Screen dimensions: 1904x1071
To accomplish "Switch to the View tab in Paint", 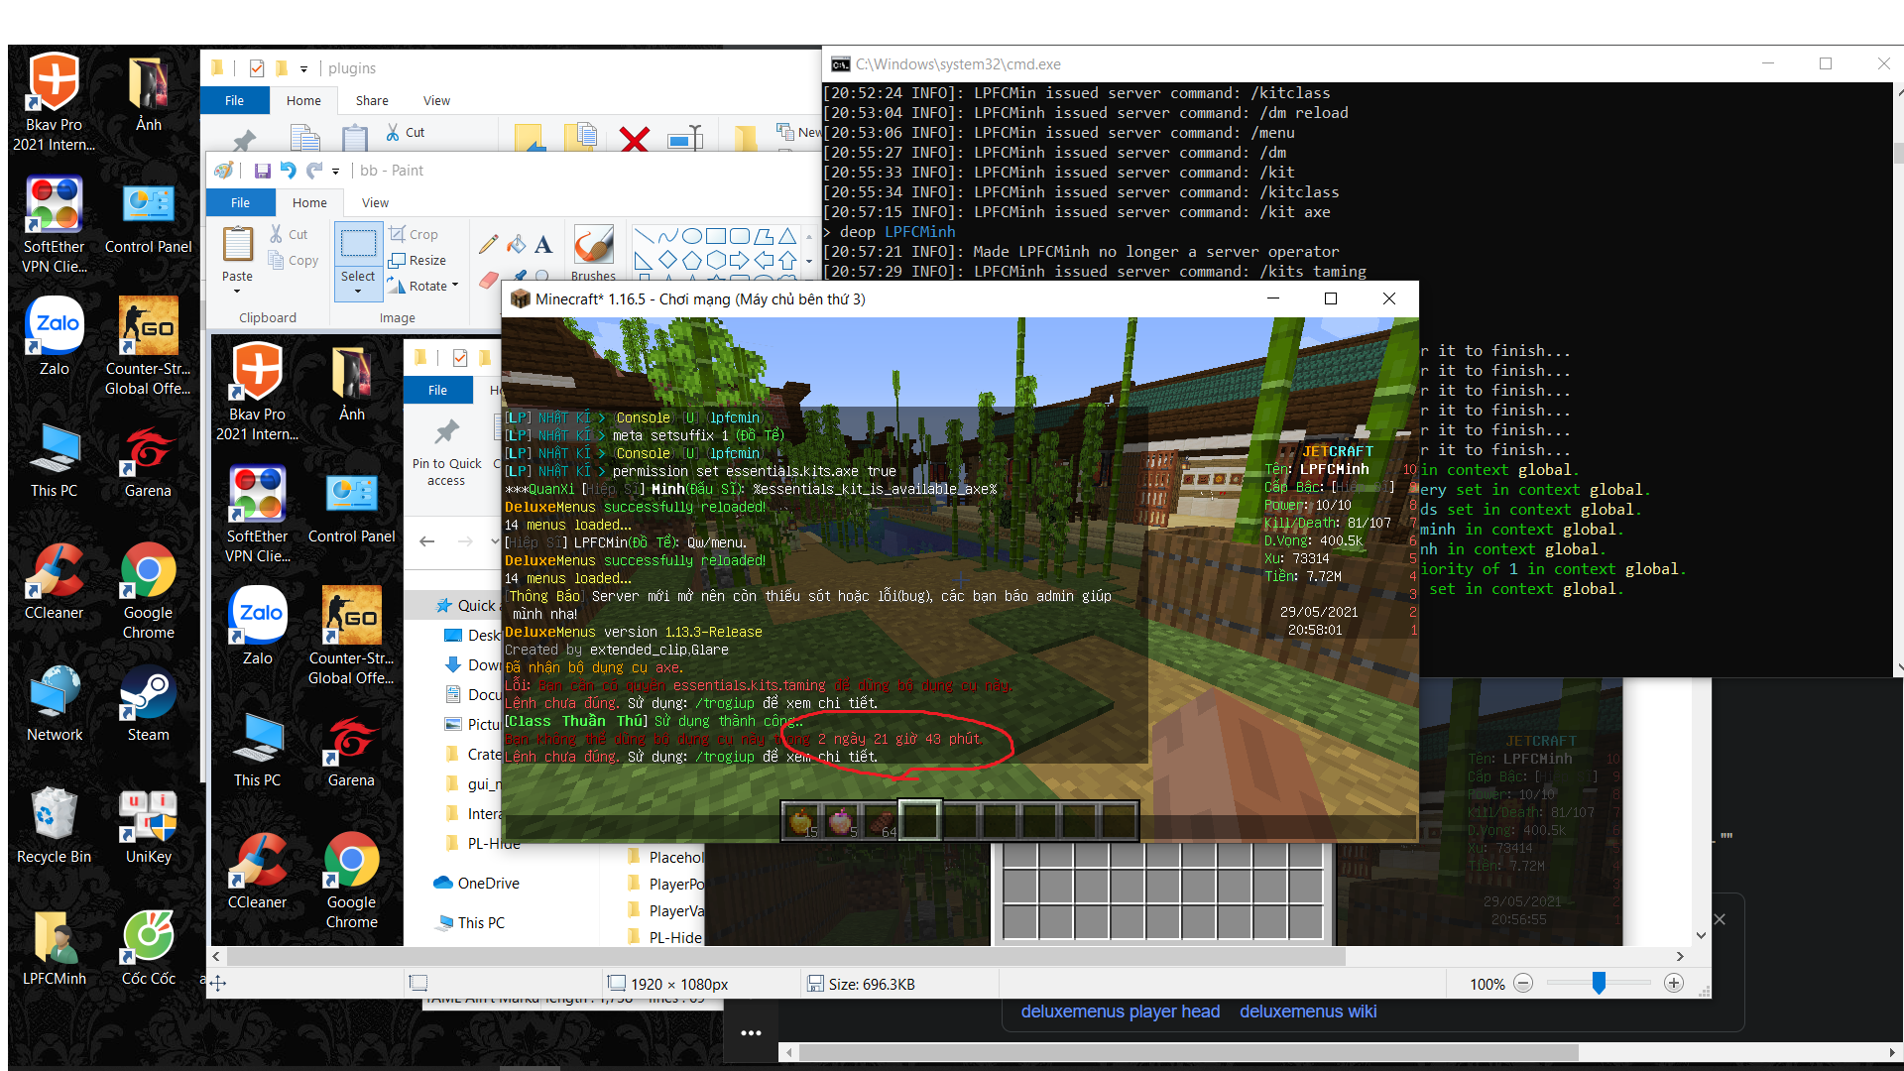I will pos(375,202).
